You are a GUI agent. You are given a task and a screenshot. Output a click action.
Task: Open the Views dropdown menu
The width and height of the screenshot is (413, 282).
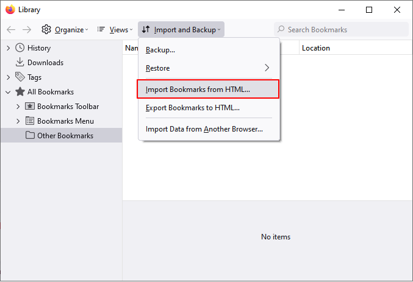click(115, 29)
